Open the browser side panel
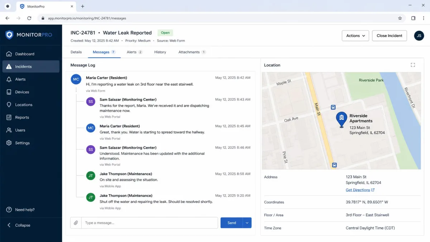The width and height of the screenshot is (430, 242). point(413,18)
